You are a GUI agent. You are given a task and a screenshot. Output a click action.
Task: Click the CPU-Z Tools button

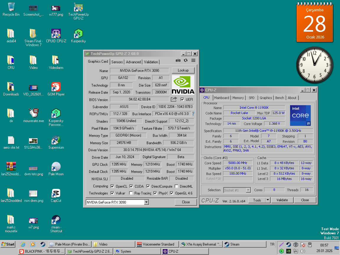point(257,200)
